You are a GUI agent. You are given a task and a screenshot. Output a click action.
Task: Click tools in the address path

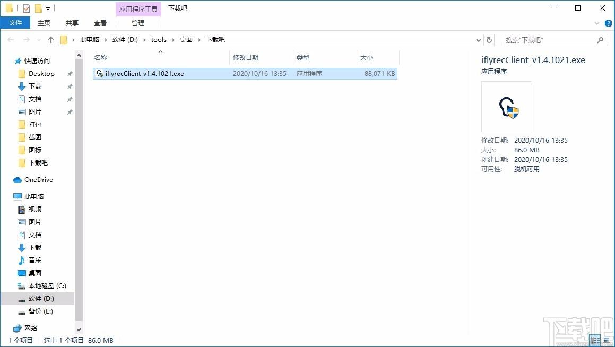click(159, 40)
